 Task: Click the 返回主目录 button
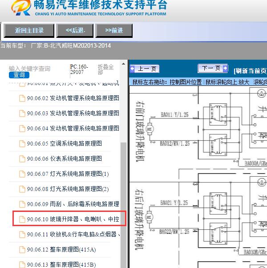(29, 31)
